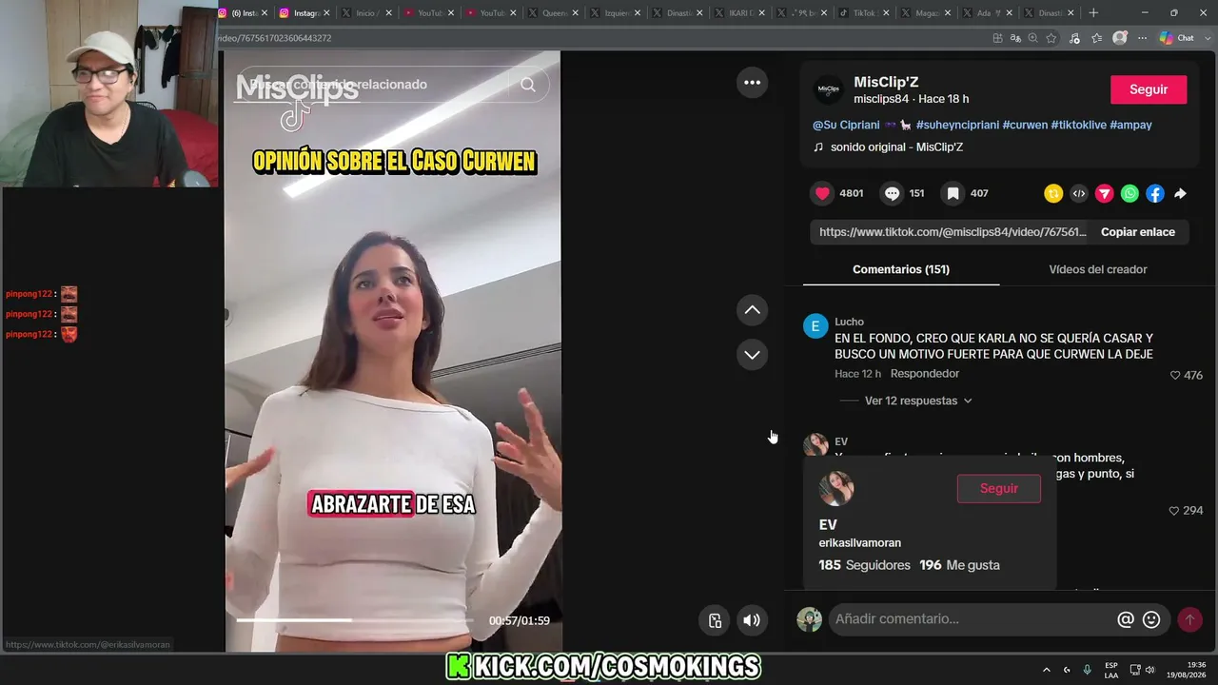Go to the next video with the down arrow
The image size is (1218, 685).
tap(752, 355)
